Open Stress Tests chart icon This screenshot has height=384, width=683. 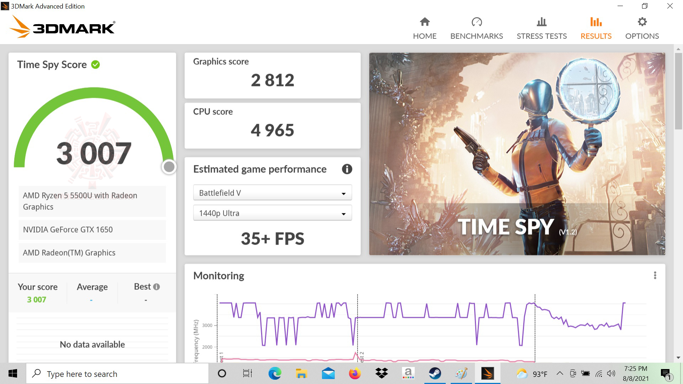pos(541,22)
